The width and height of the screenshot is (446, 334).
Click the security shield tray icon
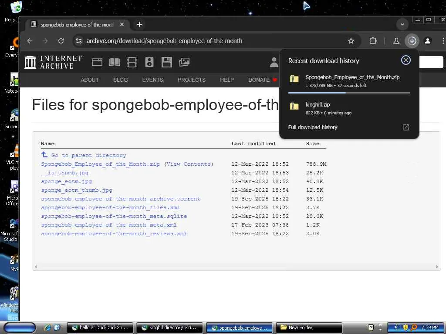click(405, 327)
